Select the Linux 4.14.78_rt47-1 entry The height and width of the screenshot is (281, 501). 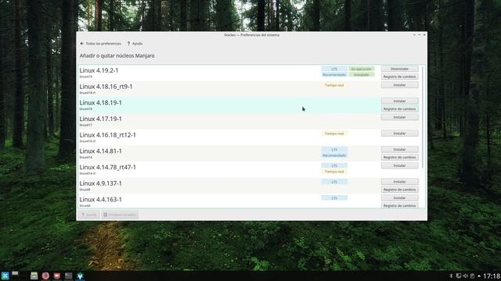point(108,167)
